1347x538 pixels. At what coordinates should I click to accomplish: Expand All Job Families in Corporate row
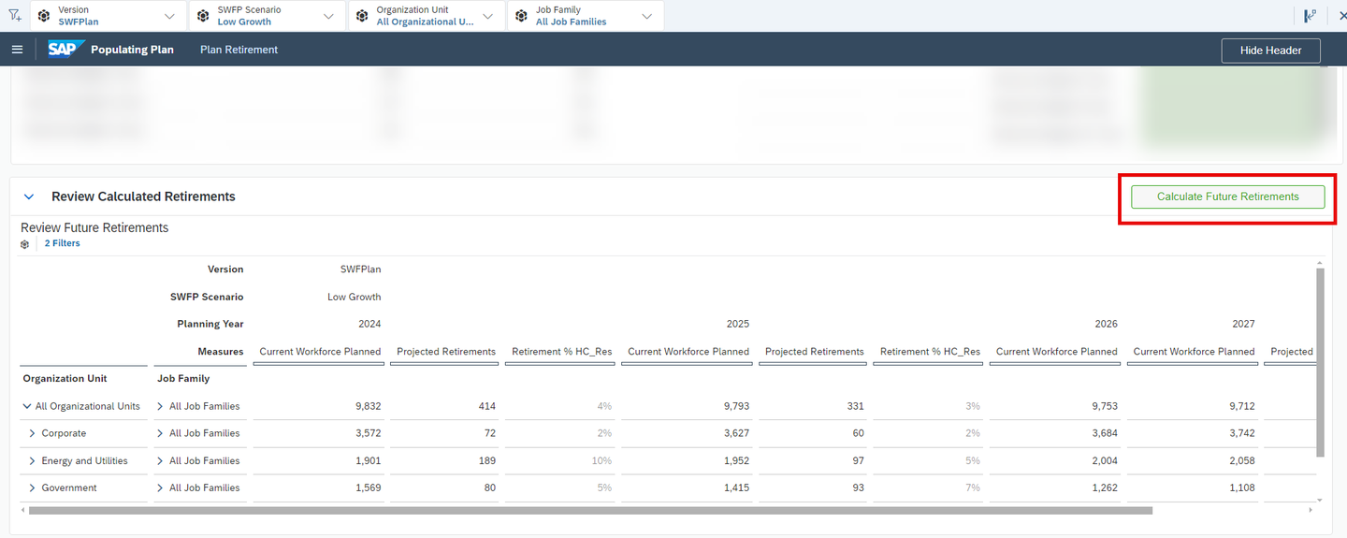[x=160, y=433]
